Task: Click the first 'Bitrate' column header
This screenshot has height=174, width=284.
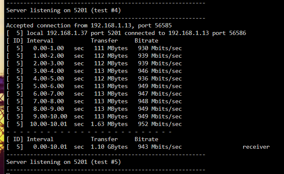Action: click(x=146, y=40)
